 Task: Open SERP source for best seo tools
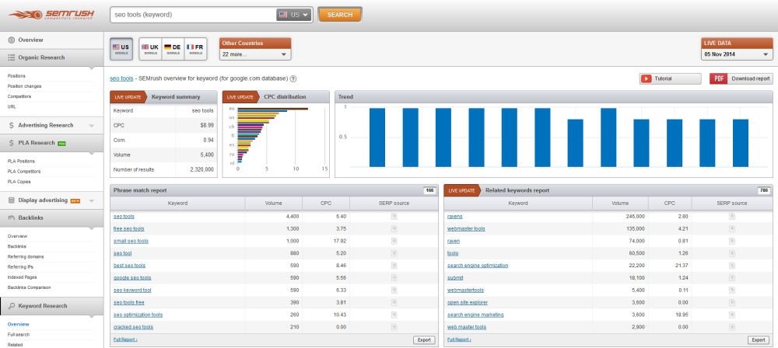click(x=394, y=266)
